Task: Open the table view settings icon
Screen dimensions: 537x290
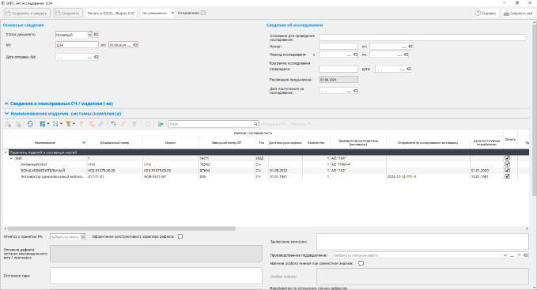Action: tap(43, 124)
